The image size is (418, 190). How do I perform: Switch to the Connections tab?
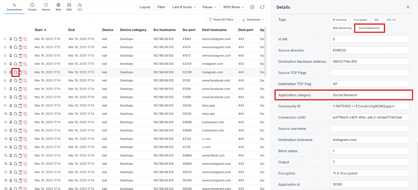click(x=14, y=7)
